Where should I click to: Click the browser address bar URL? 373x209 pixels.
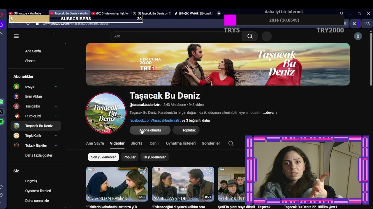point(76,24)
